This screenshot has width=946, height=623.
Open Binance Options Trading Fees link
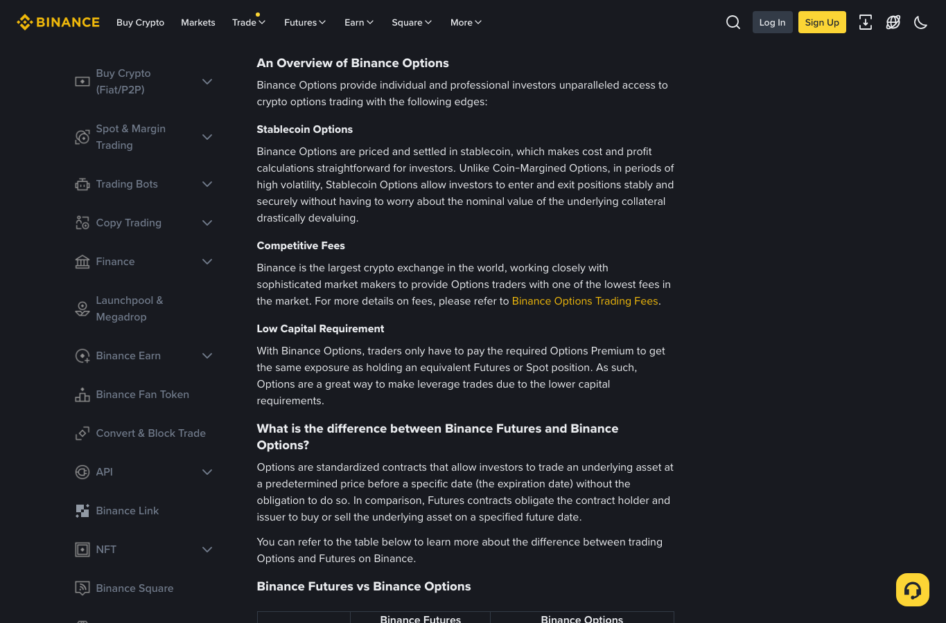(585, 301)
